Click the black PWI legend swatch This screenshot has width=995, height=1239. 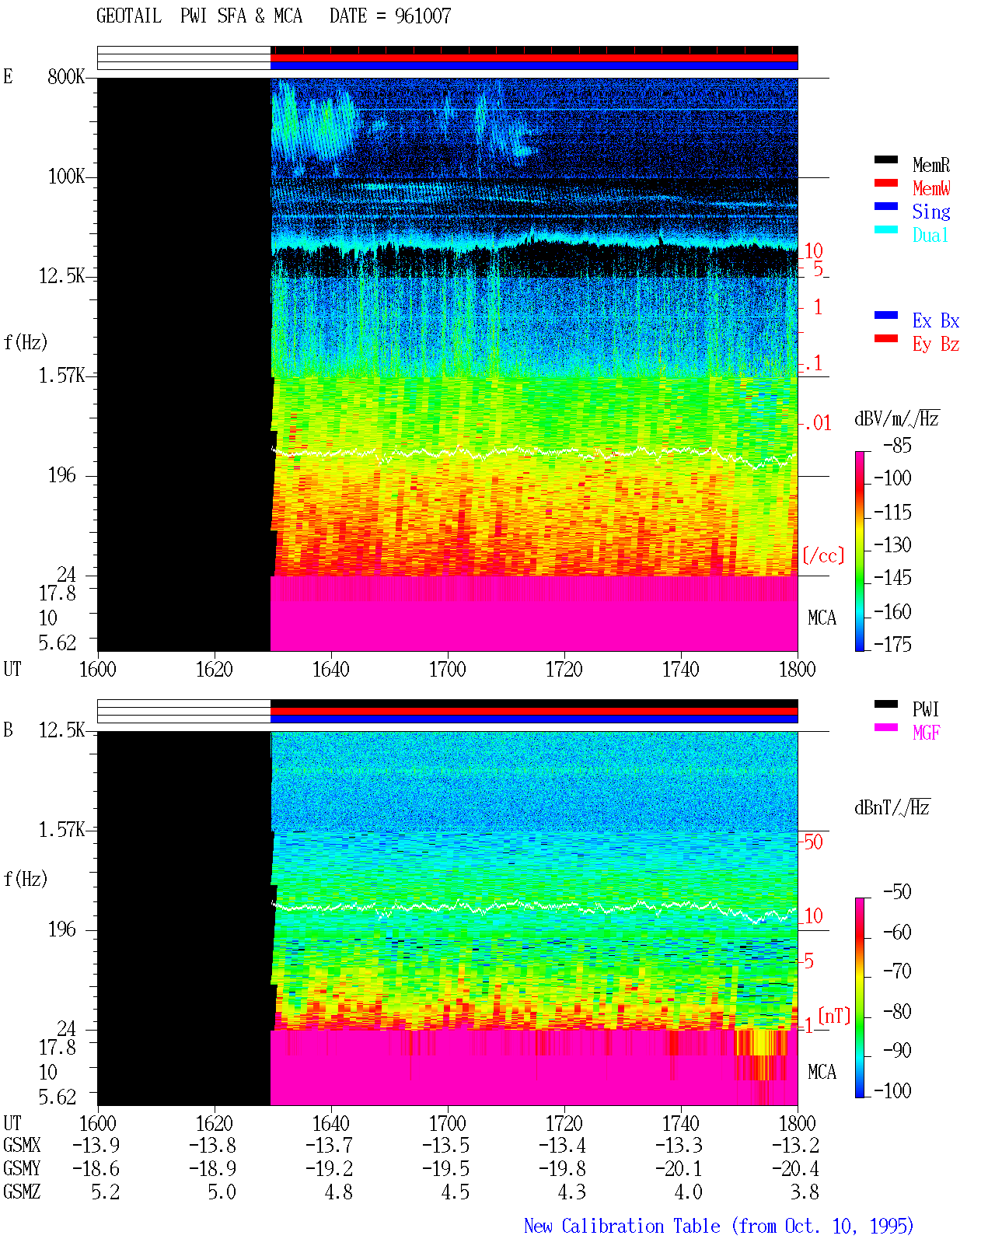886,704
